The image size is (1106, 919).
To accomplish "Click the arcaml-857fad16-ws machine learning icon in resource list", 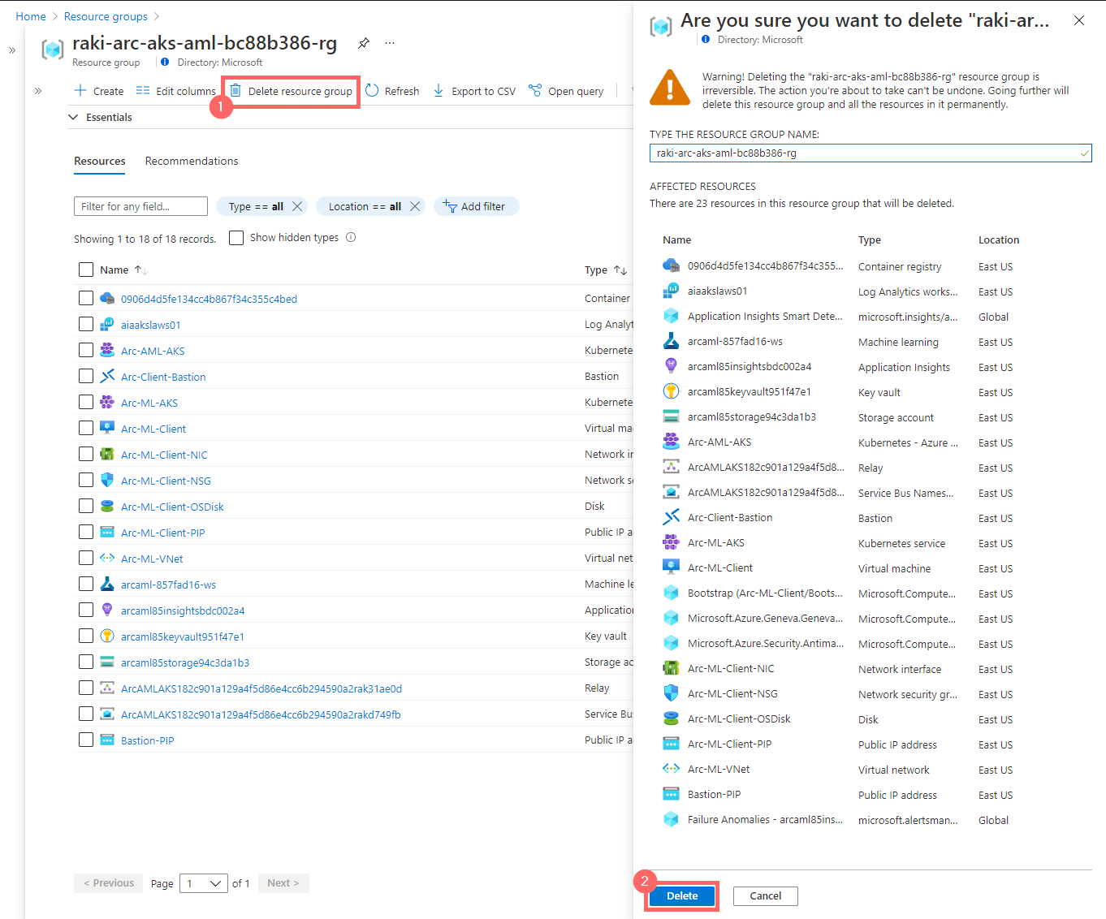I will (107, 584).
